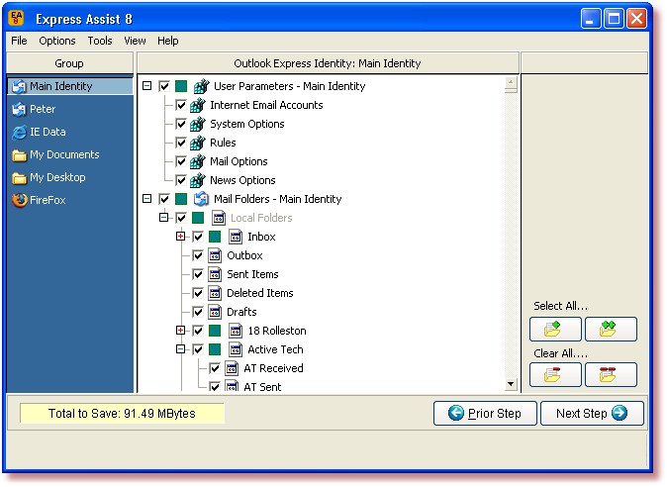Select the FireFox group icon
667x487 pixels.
(19, 200)
